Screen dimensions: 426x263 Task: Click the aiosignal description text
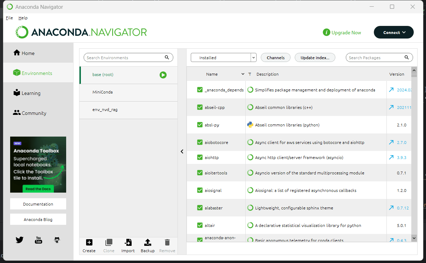pyautogui.click(x=306, y=190)
